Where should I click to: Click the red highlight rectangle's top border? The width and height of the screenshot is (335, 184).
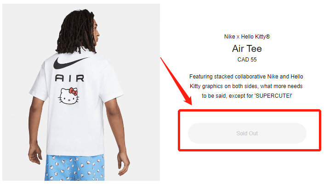pyautogui.click(x=250, y=111)
